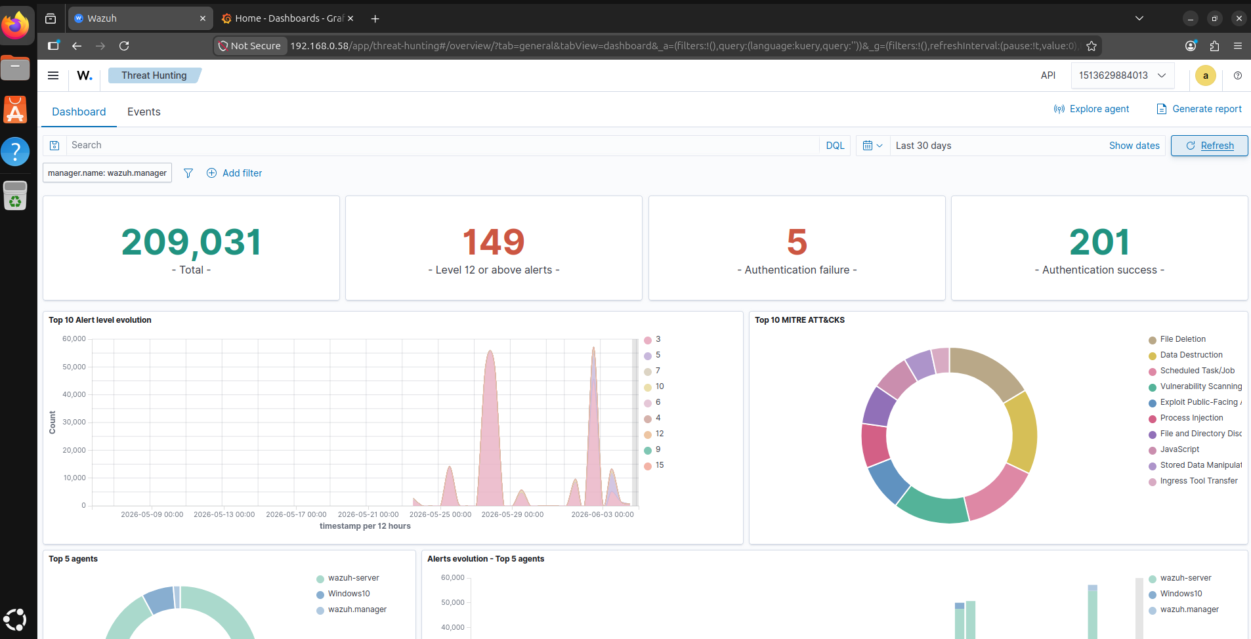Open Ubuntu Software from the dock
This screenshot has height=639, width=1251.
click(x=15, y=110)
